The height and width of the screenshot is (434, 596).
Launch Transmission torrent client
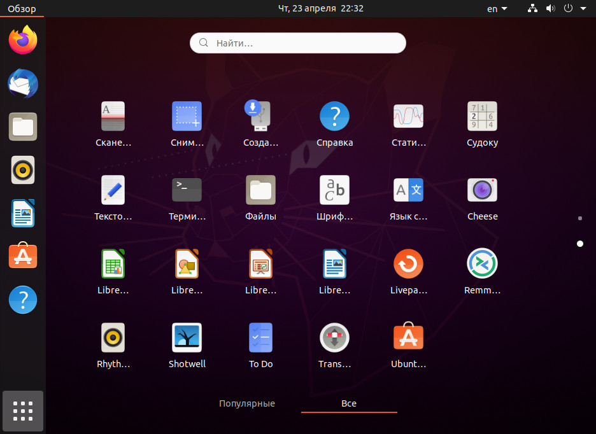[x=334, y=337]
